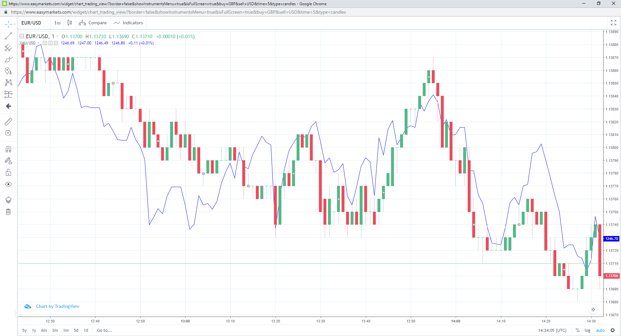Image resolution: width=621 pixels, height=336 pixels.
Task: Select the trend line drawing tool
Action: click(8, 36)
